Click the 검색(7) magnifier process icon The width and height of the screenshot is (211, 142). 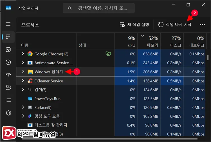[30, 90]
